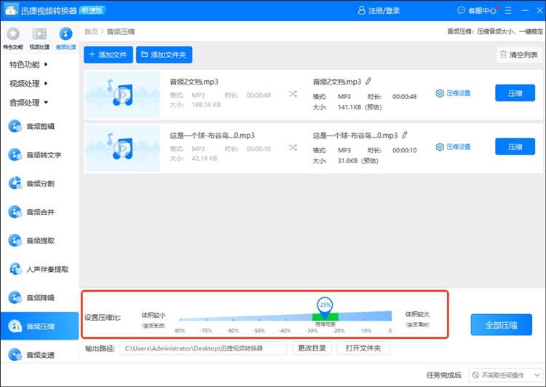Click the 全部压缩 button
Screen dimensions: 546x387
click(x=501, y=324)
